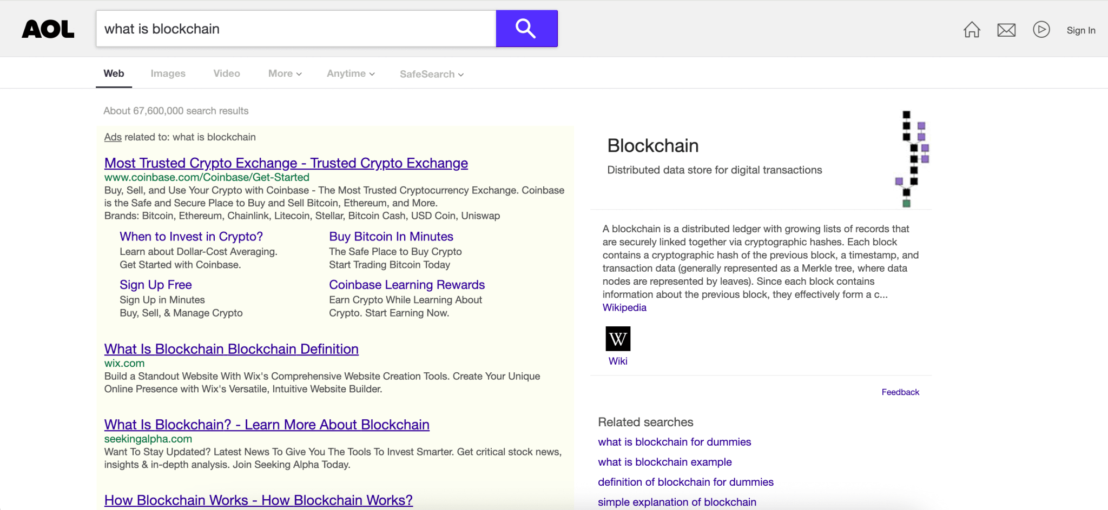Click the AOL logo
Screen dimensions: 1108x510
[x=48, y=29]
